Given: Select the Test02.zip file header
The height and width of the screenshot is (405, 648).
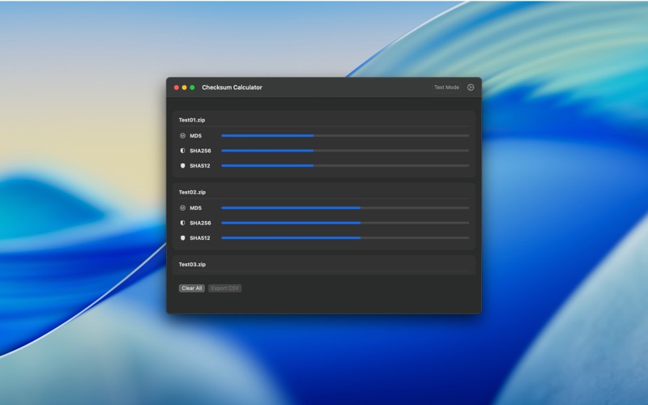Looking at the screenshot, I should (192, 192).
